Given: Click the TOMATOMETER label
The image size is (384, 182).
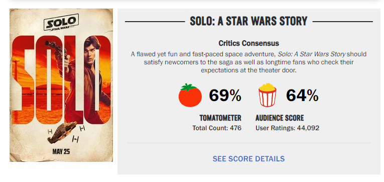Looking at the screenshot, I should click(x=220, y=118).
